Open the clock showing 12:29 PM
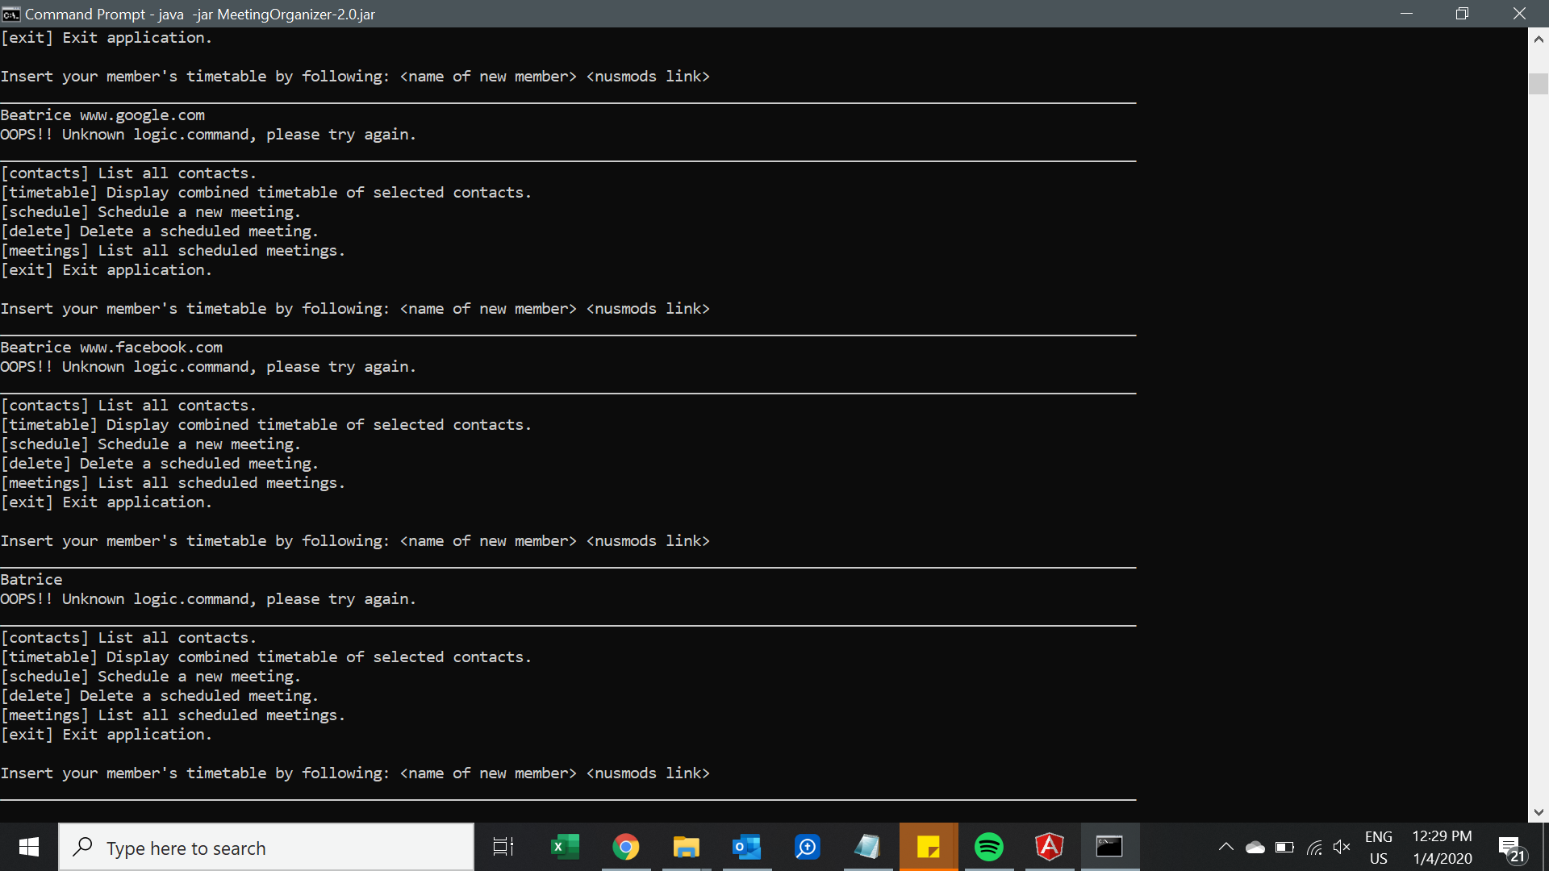Image resolution: width=1549 pixels, height=871 pixels. [x=1443, y=848]
